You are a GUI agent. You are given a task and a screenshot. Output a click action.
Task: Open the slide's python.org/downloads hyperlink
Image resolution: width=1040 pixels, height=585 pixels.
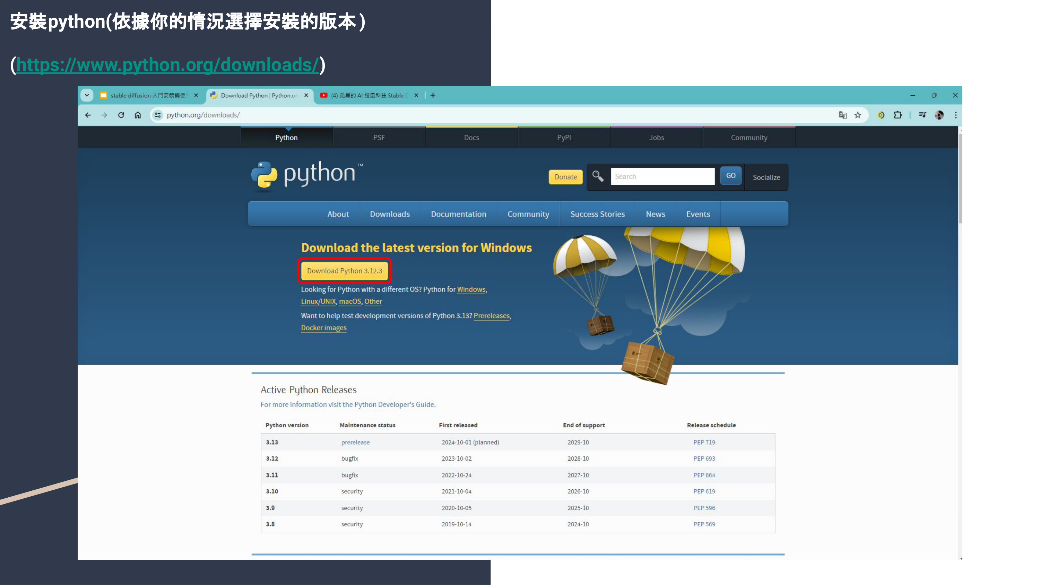[167, 64]
